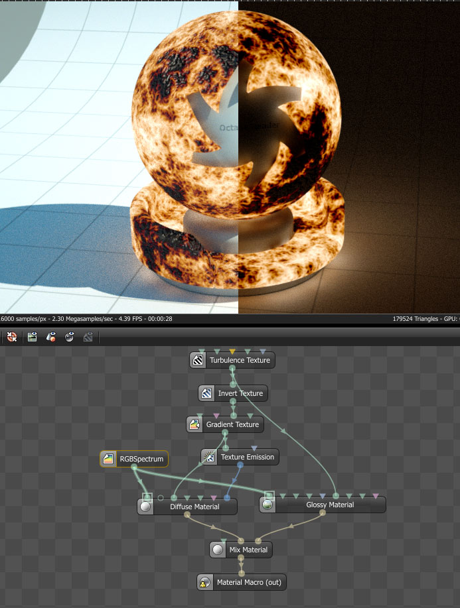Select the Glossy Material node label
Image resolution: width=460 pixels, height=608 pixels.
(330, 505)
